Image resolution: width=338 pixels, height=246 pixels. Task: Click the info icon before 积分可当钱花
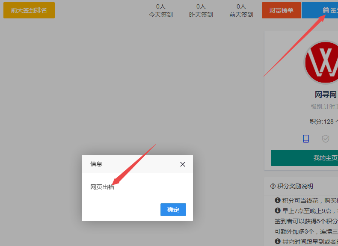click(x=278, y=200)
